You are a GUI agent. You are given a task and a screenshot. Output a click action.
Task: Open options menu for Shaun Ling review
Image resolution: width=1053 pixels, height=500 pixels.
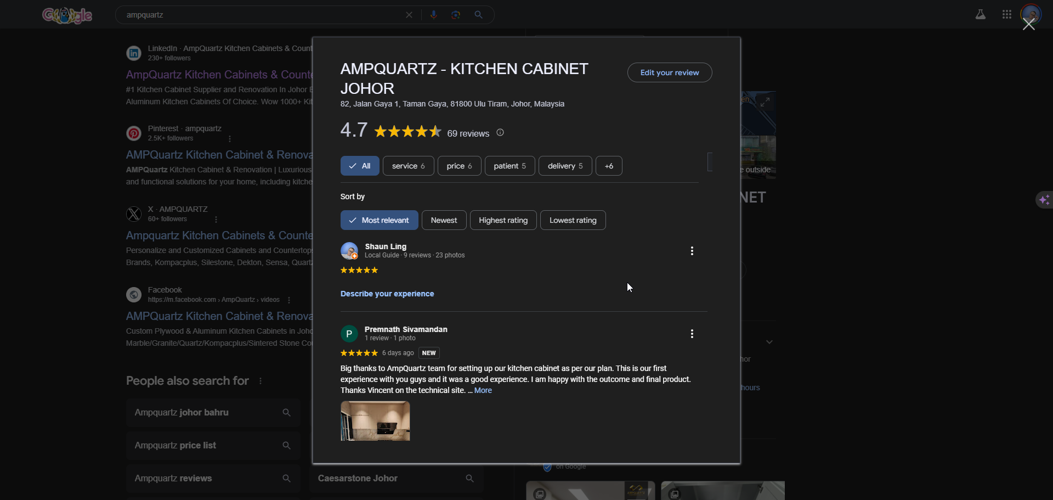pos(692,251)
